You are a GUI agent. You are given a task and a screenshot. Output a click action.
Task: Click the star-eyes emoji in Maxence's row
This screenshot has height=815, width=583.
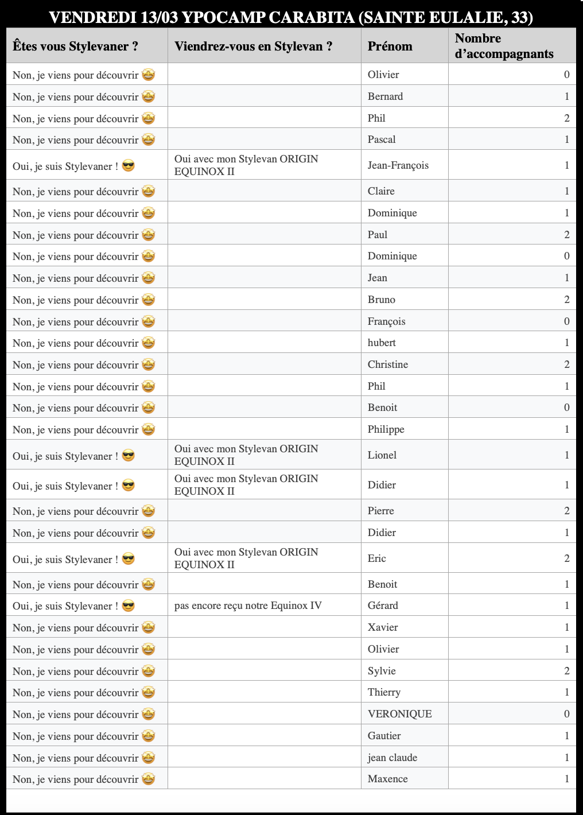pyautogui.click(x=149, y=779)
